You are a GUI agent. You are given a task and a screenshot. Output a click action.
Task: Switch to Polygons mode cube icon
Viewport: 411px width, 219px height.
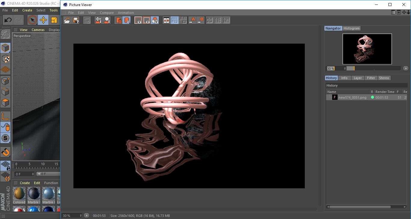5,103
